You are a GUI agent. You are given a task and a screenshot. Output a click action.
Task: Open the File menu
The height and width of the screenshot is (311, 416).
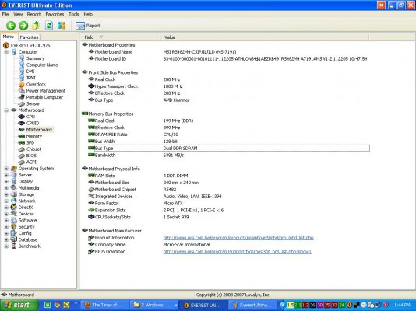(x=5, y=14)
